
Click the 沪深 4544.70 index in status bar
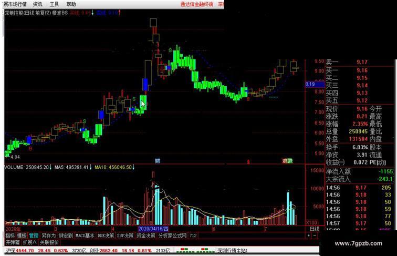click(20, 251)
